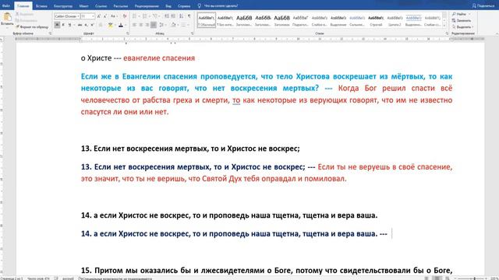Image resolution: width=499 pixels, height=280 pixels.
Task: Expand the Styles gallery more arrow
Action: (x=444, y=26)
